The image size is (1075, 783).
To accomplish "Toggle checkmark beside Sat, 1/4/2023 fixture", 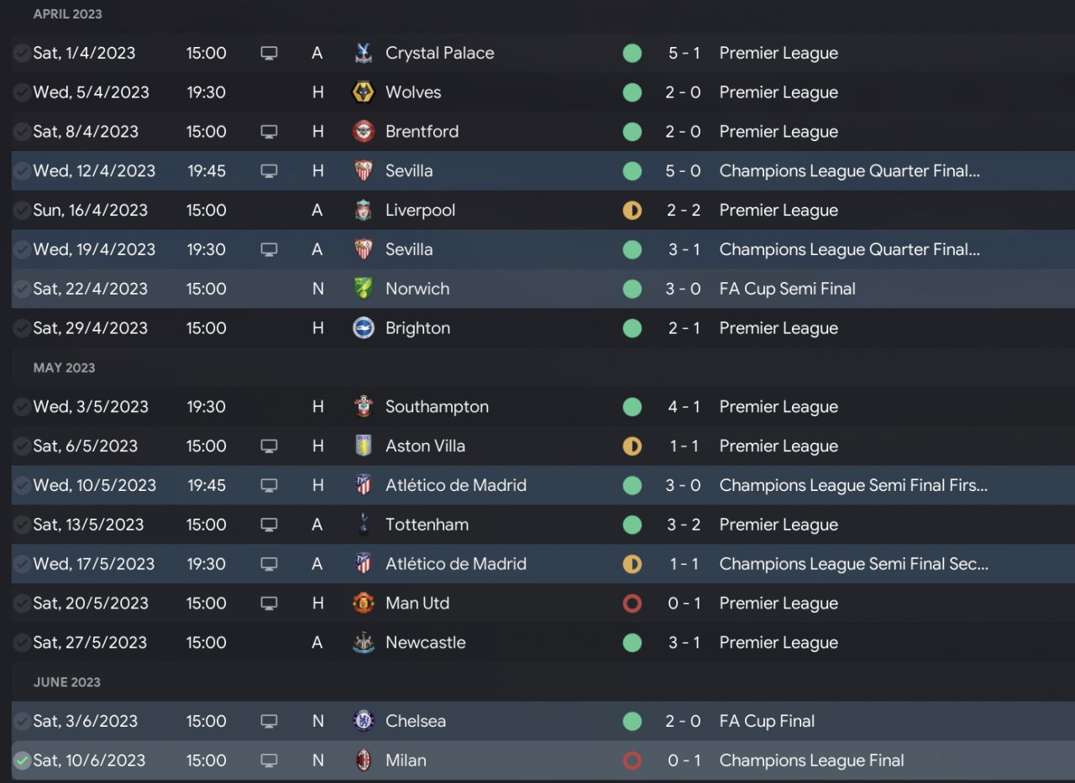I will 22,53.
